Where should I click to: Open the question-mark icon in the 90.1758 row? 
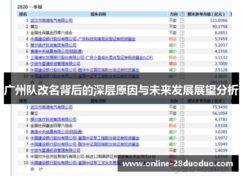pos(182,27)
